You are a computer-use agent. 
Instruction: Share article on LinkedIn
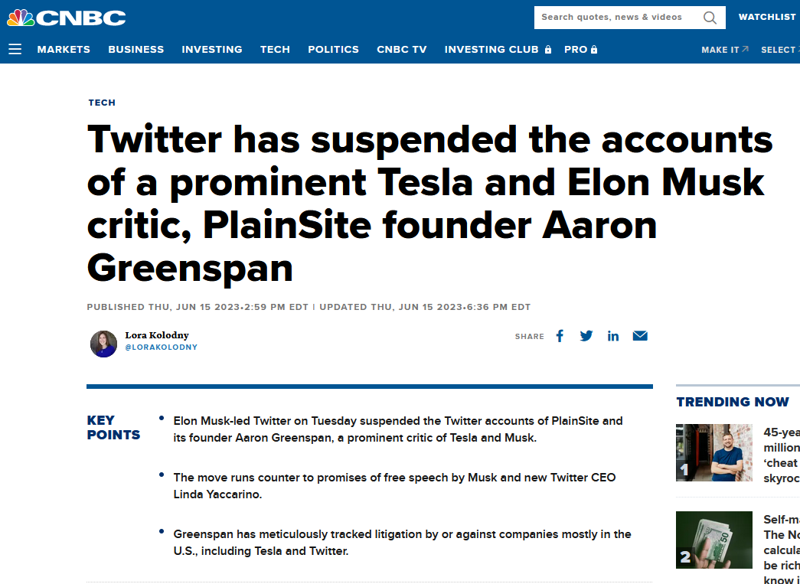(x=612, y=335)
